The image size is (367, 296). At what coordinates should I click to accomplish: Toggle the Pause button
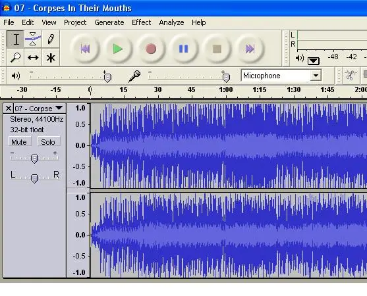click(x=183, y=49)
